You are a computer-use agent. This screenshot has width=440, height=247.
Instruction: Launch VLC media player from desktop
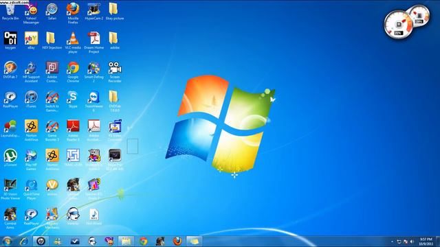pyautogui.click(x=73, y=43)
